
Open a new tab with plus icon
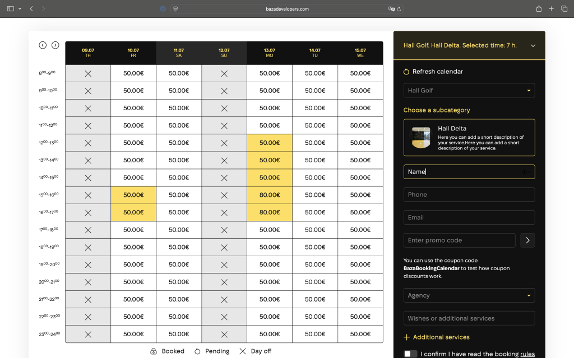[552, 9]
